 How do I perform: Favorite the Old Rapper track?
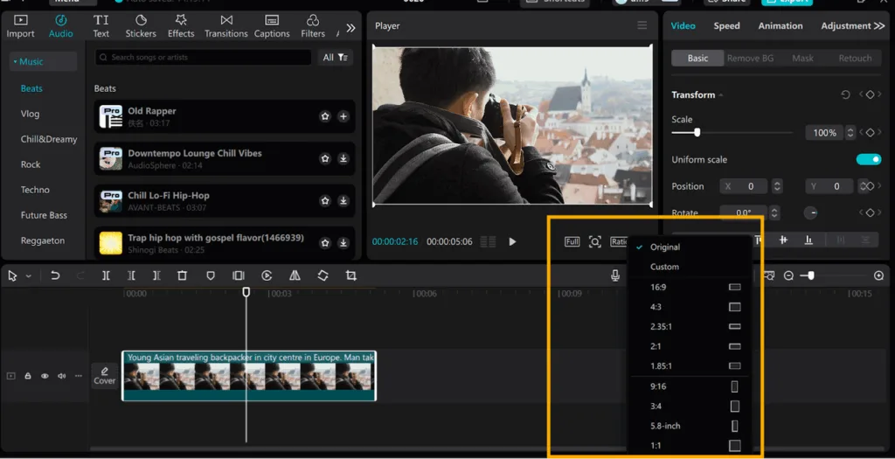[325, 116]
